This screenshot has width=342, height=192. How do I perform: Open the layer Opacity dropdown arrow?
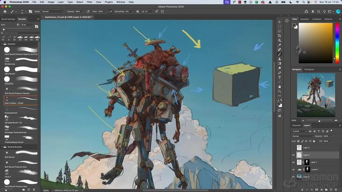(x=331, y=136)
